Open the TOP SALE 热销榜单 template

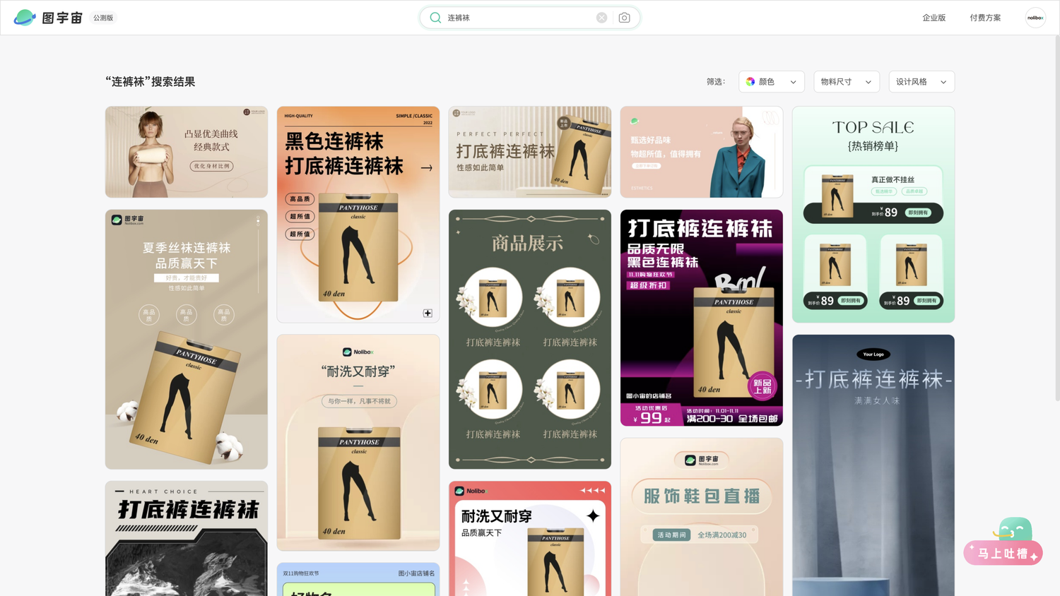tap(873, 215)
